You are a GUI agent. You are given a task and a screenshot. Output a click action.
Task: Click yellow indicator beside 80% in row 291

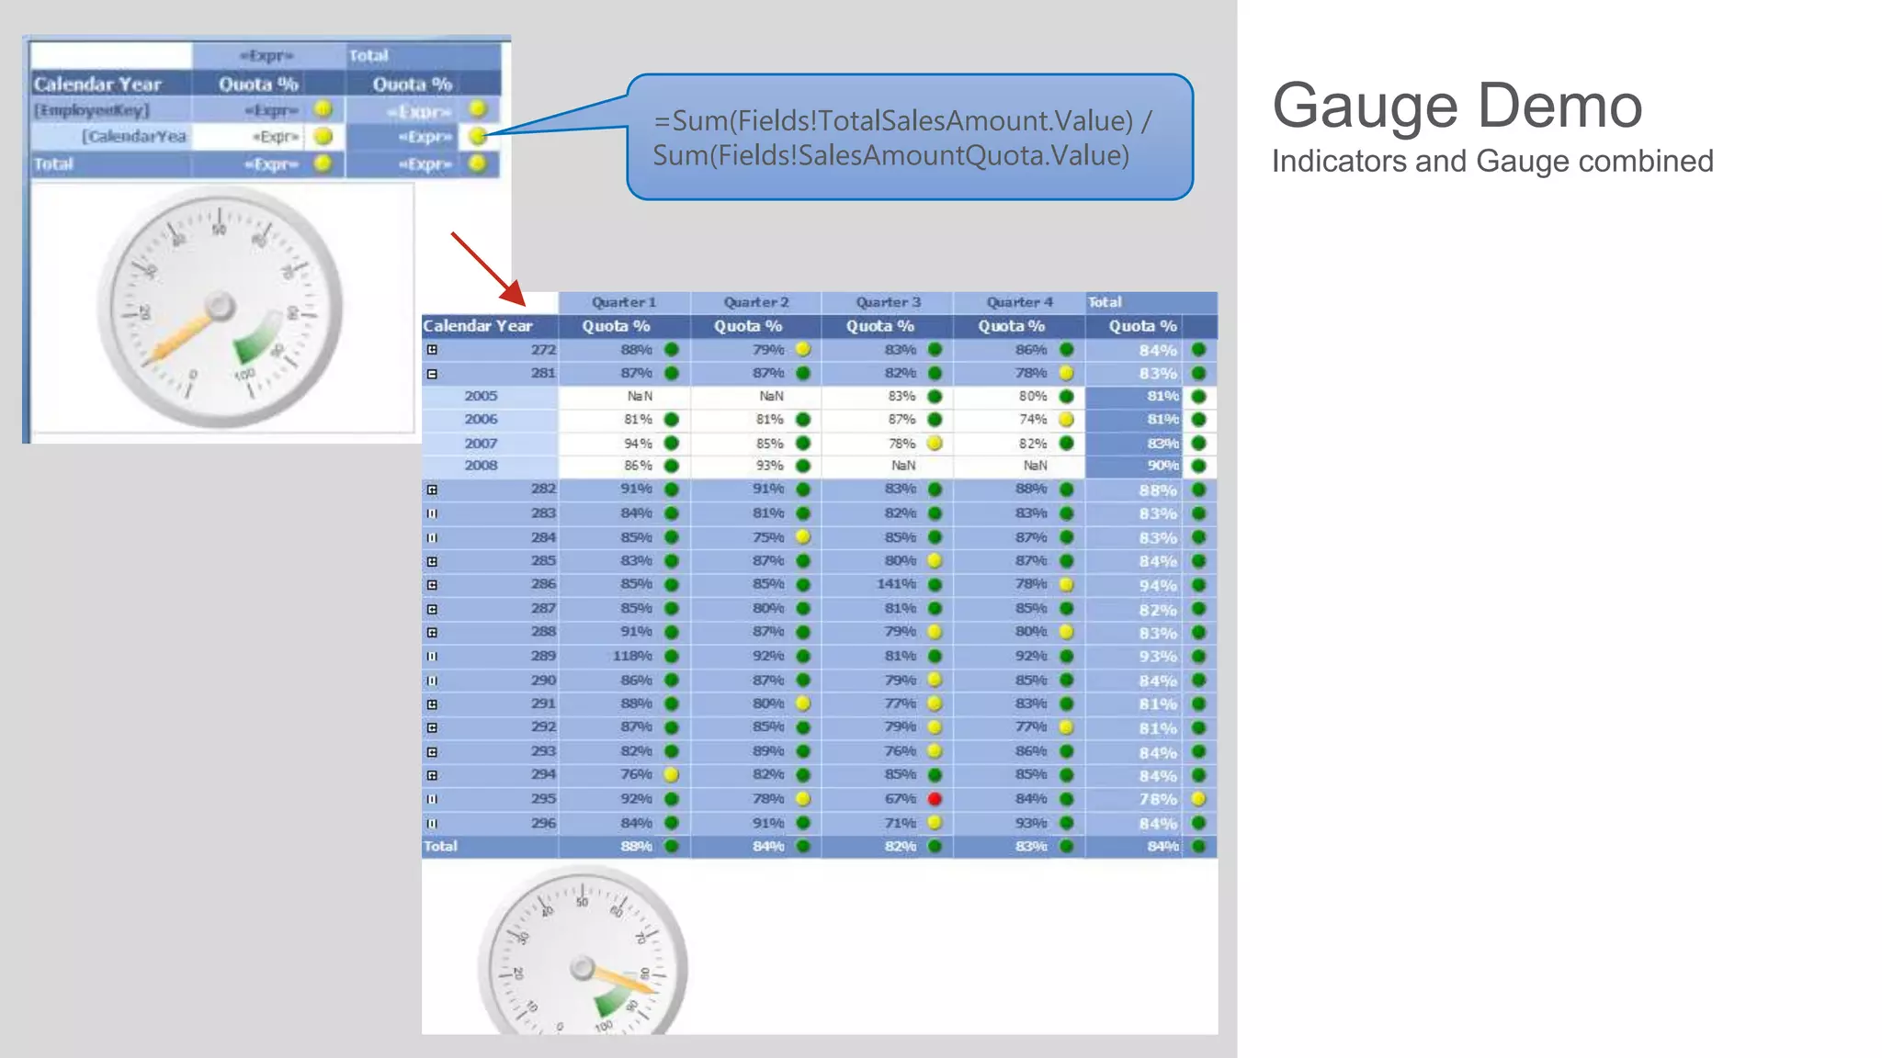pyautogui.click(x=803, y=703)
